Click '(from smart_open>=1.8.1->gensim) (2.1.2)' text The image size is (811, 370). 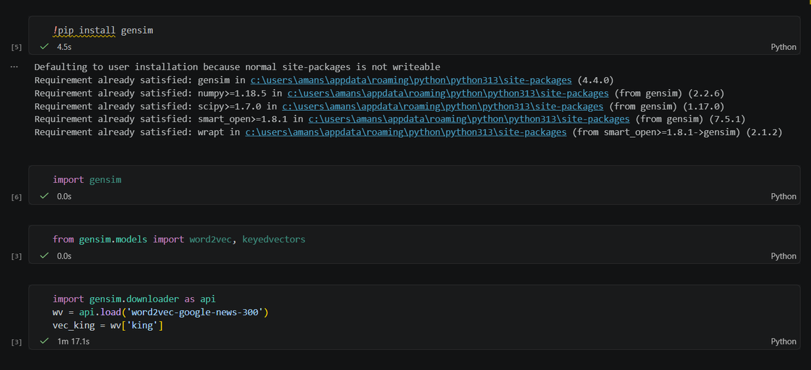(x=677, y=132)
